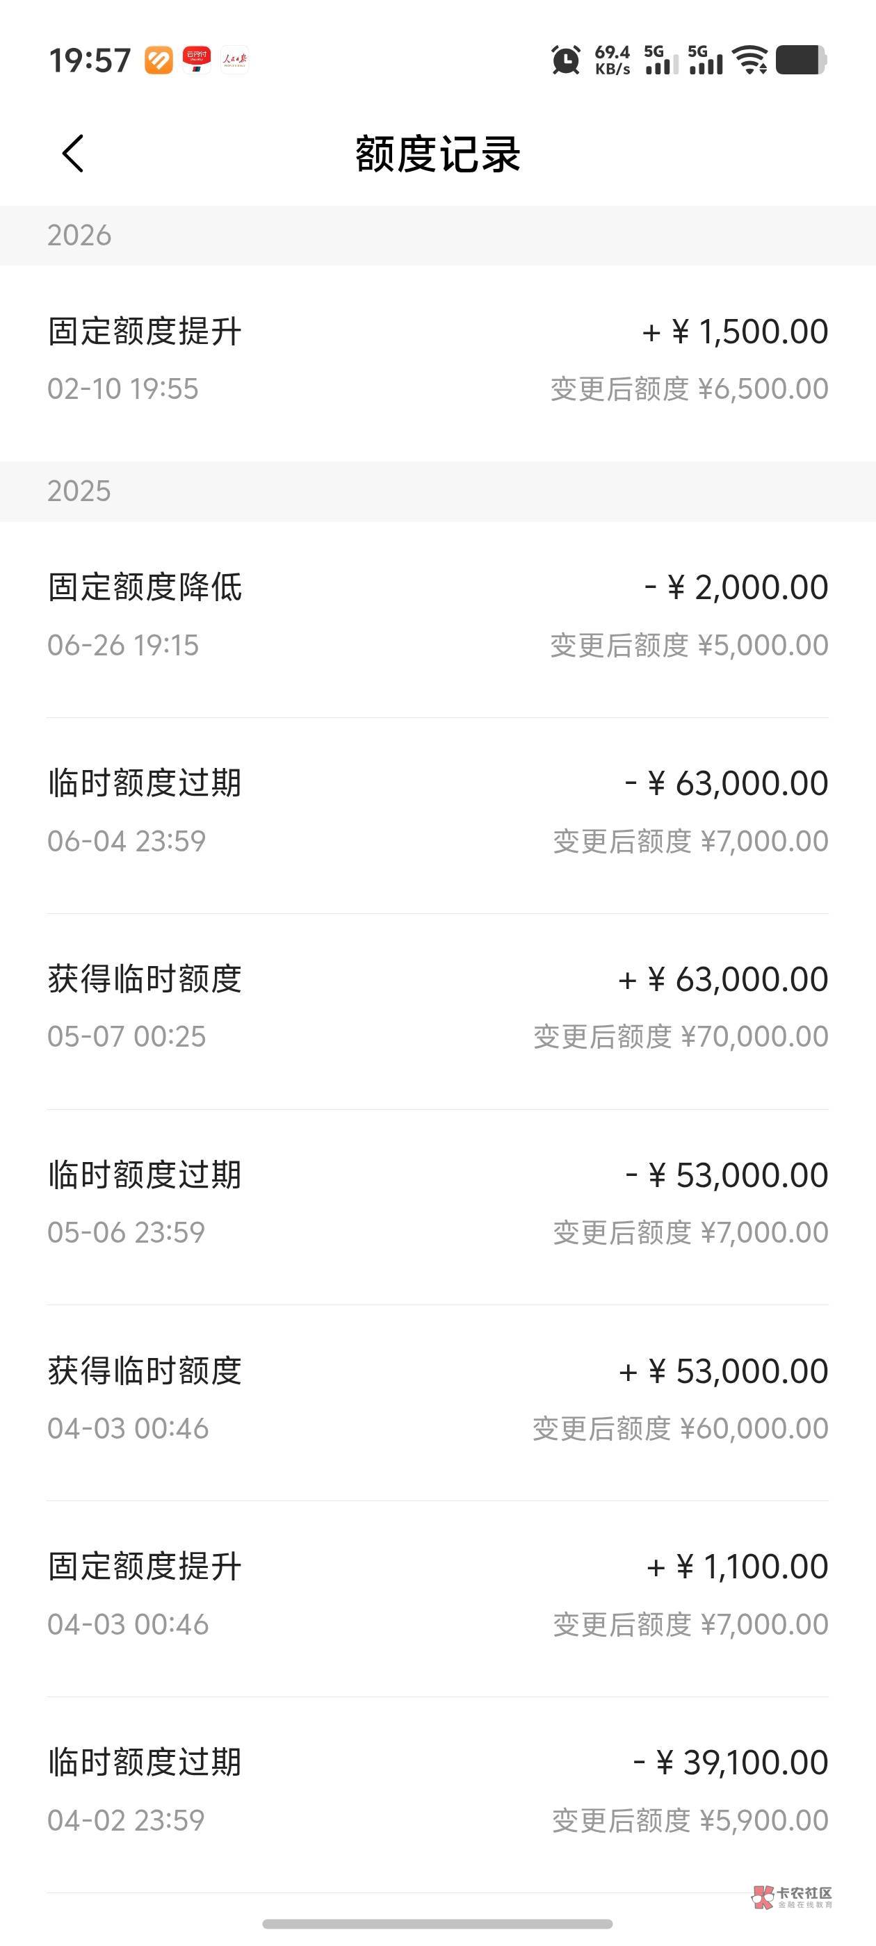Tap the orange notification app icon
This screenshot has height=1946, width=876.
[x=159, y=60]
